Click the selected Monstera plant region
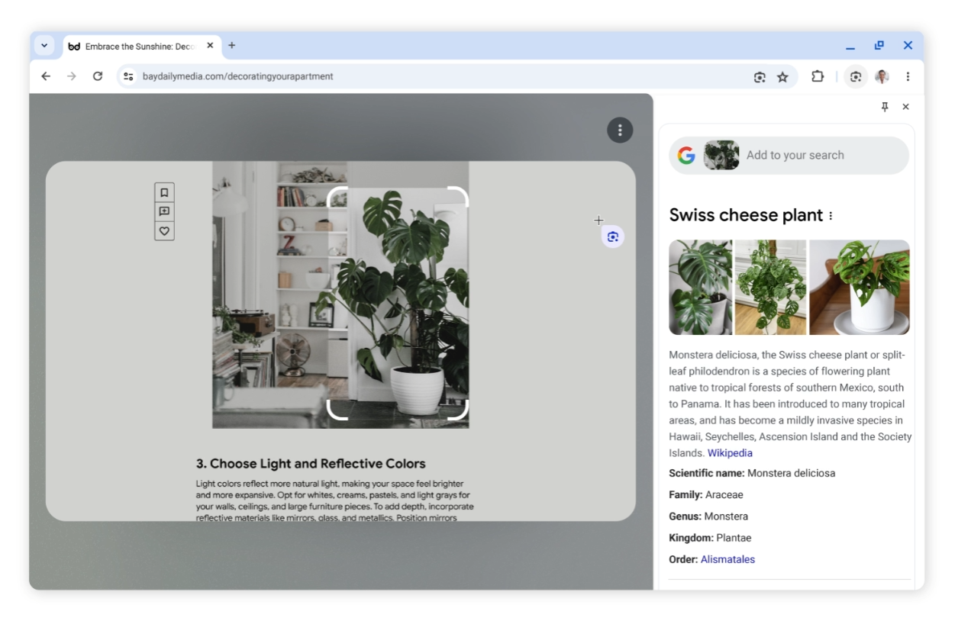The width and height of the screenshot is (958, 621). pos(398,303)
